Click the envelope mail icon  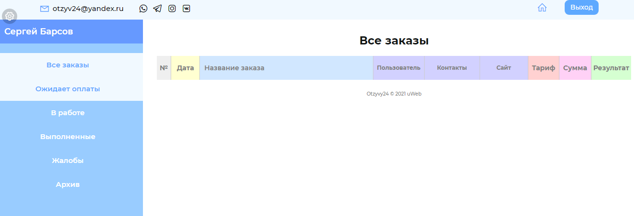click(x=44, y=9)
